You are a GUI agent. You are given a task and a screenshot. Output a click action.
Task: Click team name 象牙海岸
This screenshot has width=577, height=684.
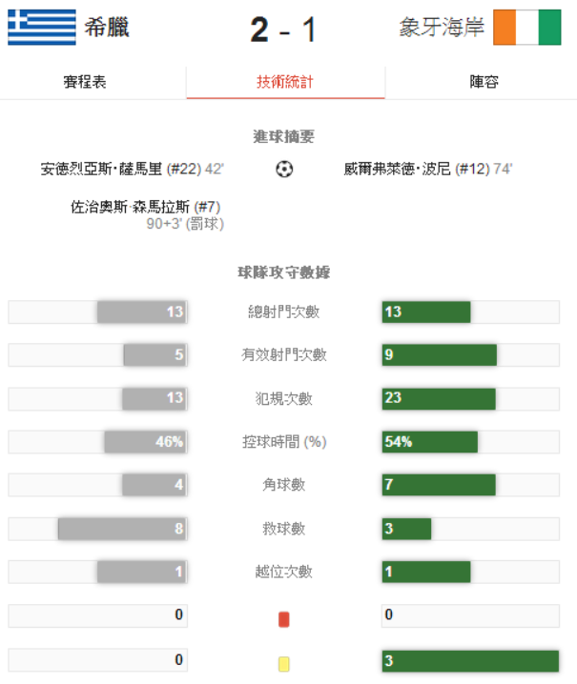(x=442, y=28)
